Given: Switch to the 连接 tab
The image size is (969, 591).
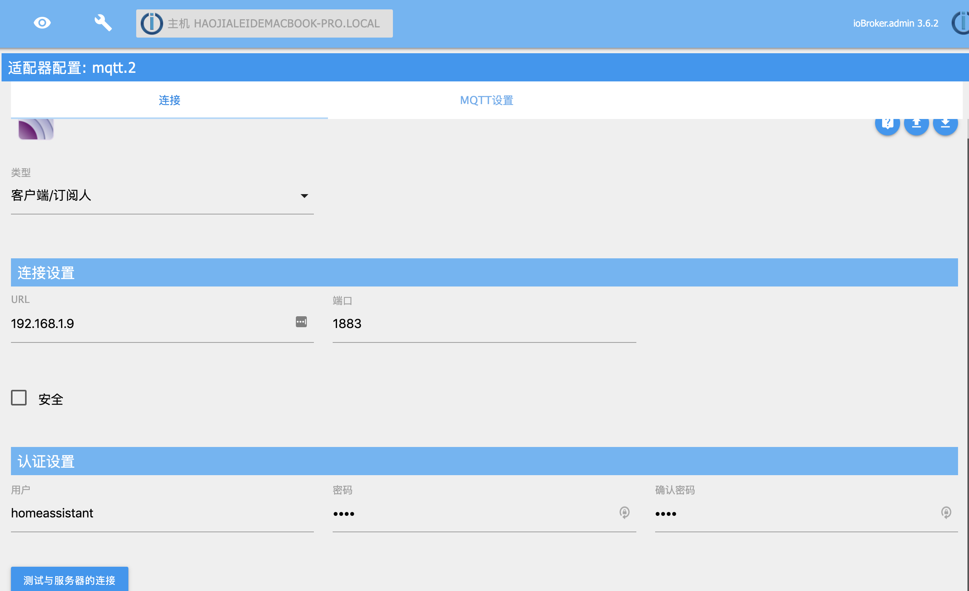Looking at the screenshot, I should 169,100.
